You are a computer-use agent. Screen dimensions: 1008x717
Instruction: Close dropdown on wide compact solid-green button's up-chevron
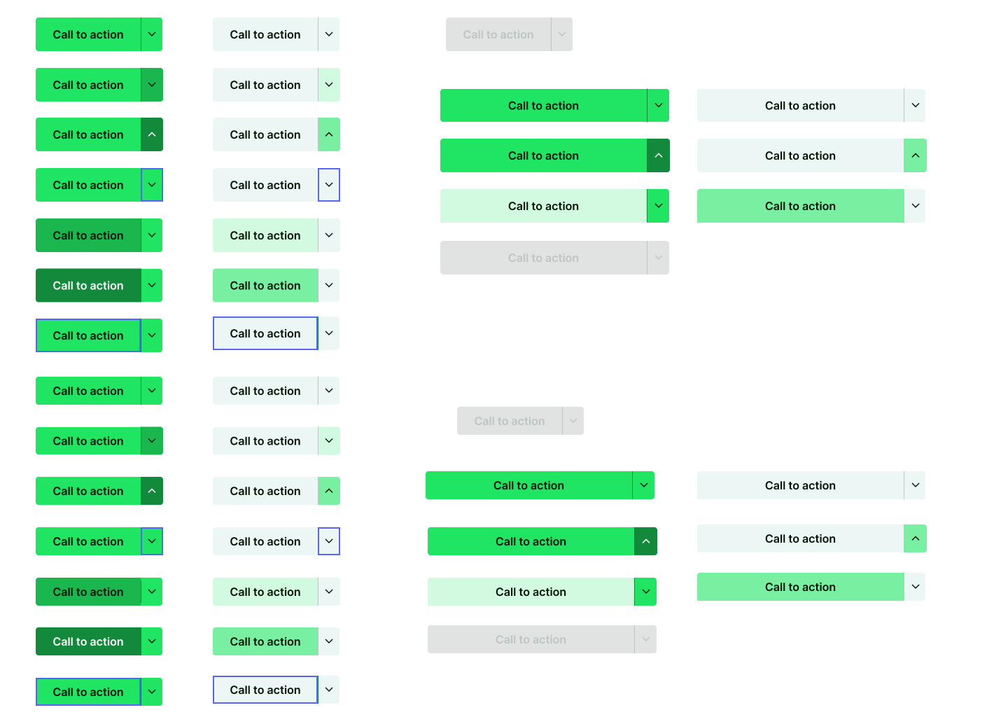click(645, 541)
